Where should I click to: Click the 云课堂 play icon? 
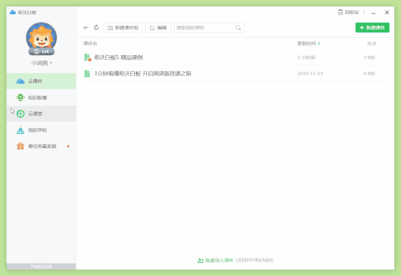pyautogui.click(x=21, y=113)
